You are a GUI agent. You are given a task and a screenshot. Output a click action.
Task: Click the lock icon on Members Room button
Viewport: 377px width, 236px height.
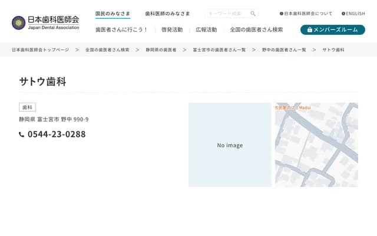308,29
